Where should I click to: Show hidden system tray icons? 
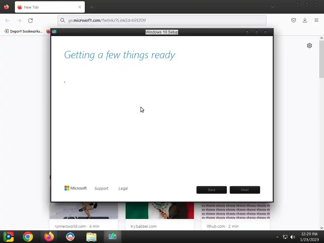click(277, 237)
